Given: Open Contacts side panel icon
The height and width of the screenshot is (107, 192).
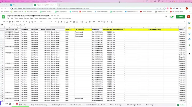Looking at the screenshot, I should (189, 39).
